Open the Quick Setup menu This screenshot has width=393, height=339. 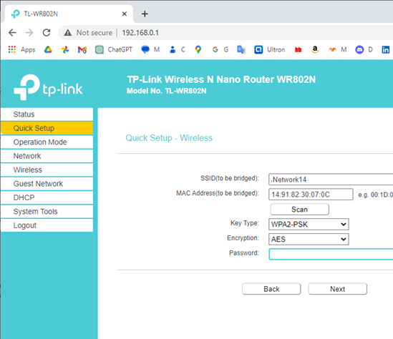47,128
